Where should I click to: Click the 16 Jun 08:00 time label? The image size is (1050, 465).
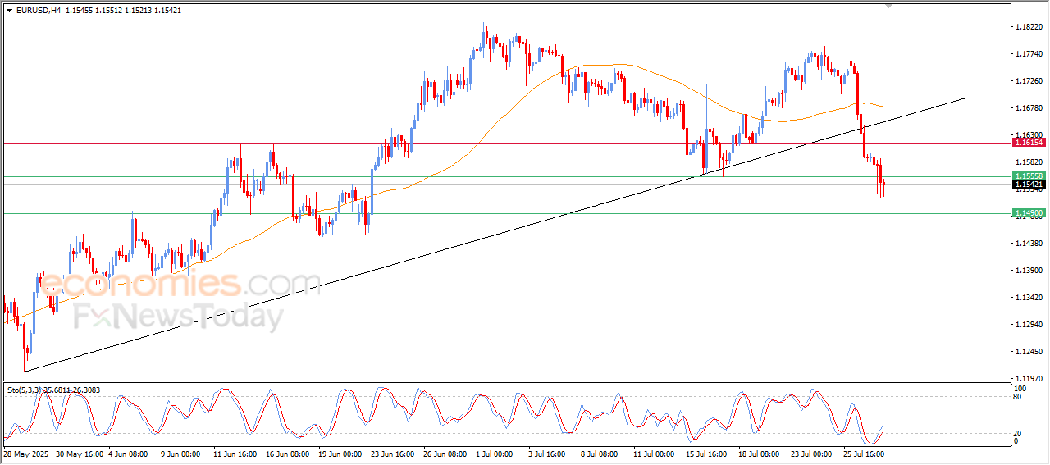pyautogui.click(x=288, y=453)
